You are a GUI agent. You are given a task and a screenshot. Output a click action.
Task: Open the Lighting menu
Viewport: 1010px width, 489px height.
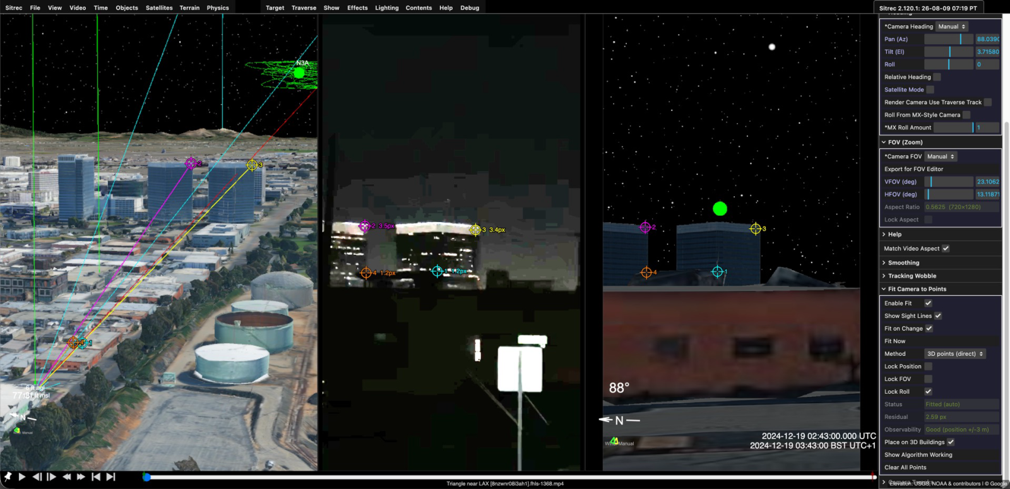coord(387,8)
